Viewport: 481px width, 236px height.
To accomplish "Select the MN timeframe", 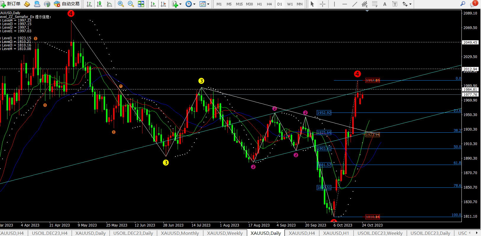I will tap(300, 4).
